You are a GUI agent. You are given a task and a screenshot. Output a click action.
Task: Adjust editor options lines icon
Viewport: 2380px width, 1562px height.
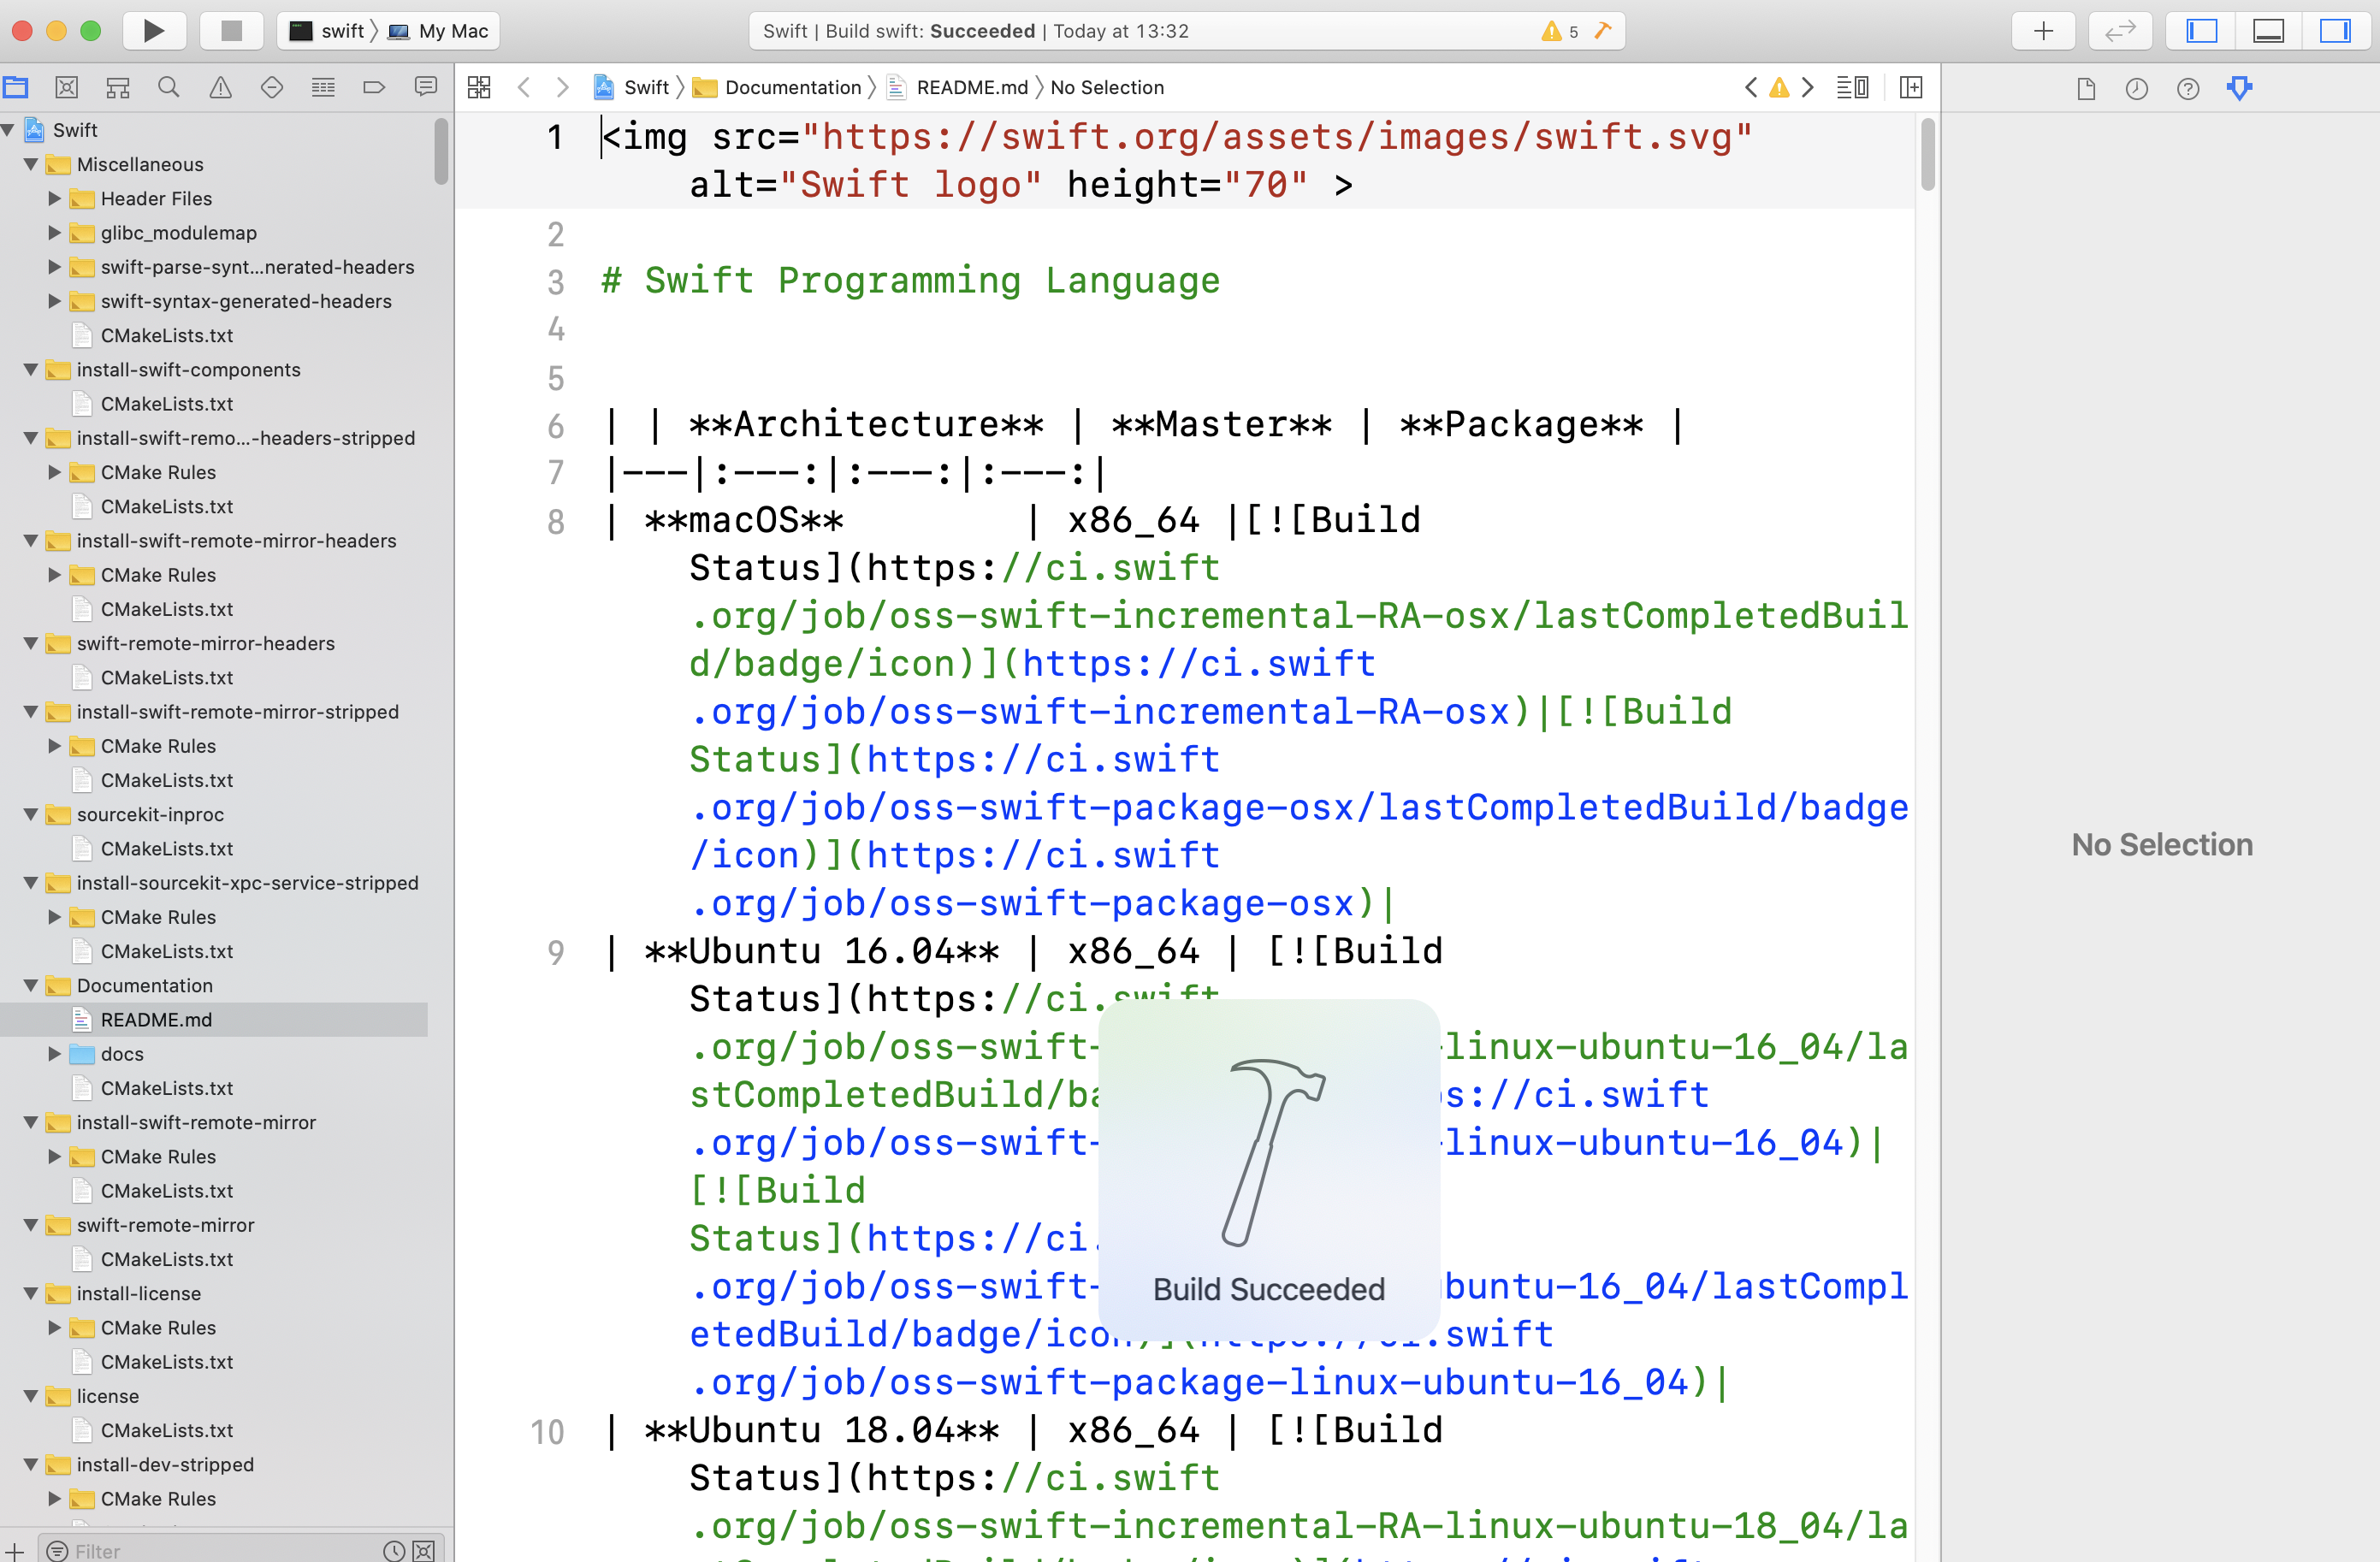tap(1852, 88)
